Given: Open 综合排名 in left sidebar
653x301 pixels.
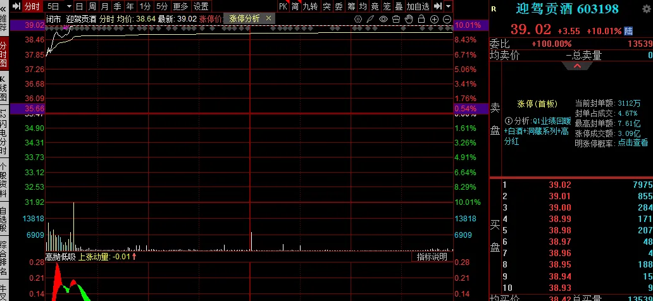Looking at the screenshot, I should (3, 258).
